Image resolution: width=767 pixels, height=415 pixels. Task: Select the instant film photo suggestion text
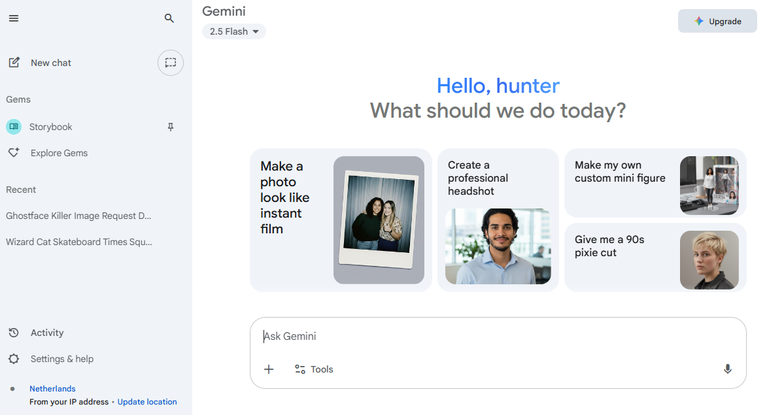[x=284, y=197]
